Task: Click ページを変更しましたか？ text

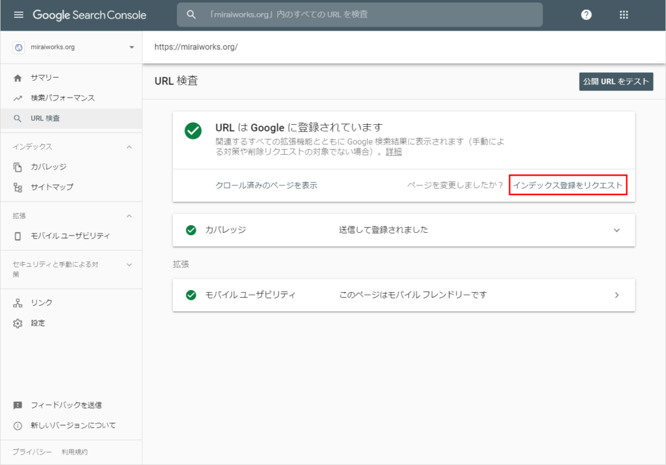Action: 455,185
